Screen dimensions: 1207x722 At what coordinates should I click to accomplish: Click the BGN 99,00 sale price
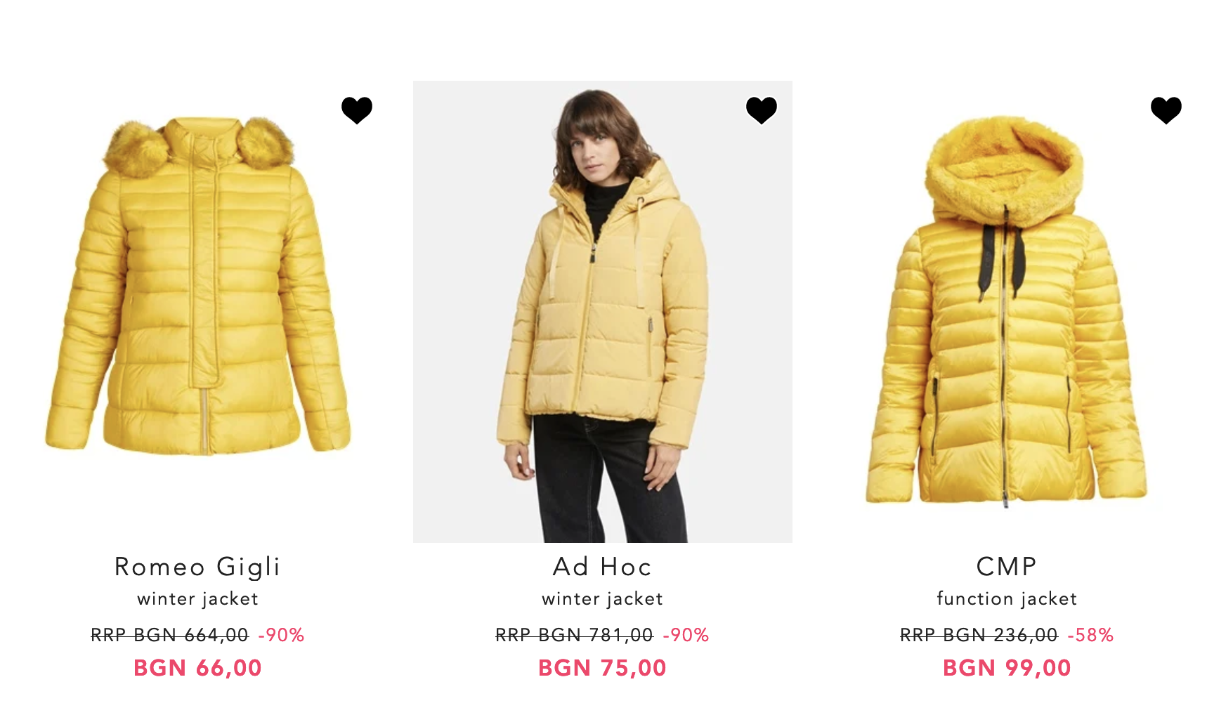pyautogui.click(x=1007, y=668)
